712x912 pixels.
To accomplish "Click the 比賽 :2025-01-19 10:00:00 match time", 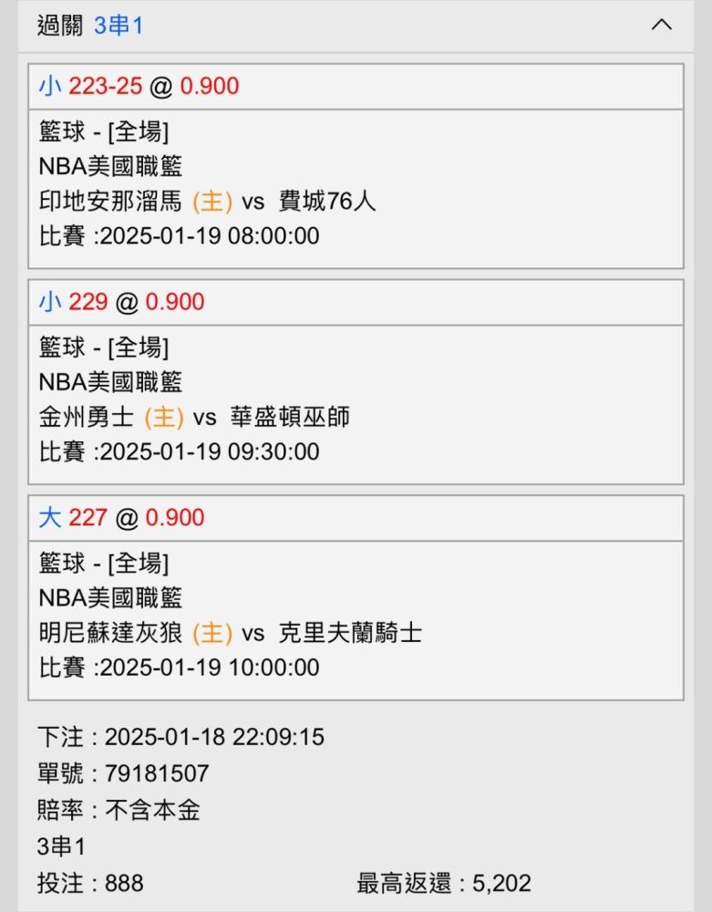I will pos(179,668).
